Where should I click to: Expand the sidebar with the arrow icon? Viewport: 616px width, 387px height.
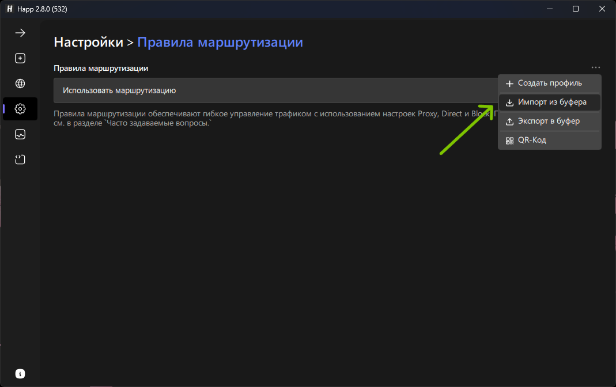click(20, 33)
